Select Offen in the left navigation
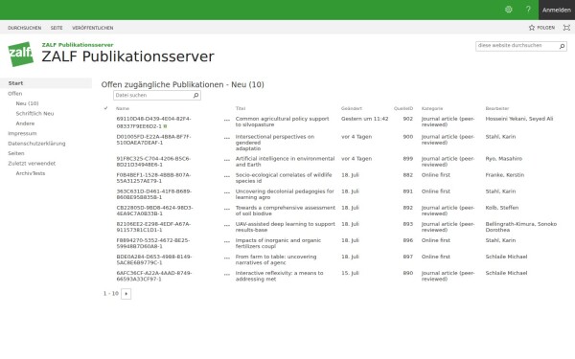The image size is (575, 359). coord(15,94)
